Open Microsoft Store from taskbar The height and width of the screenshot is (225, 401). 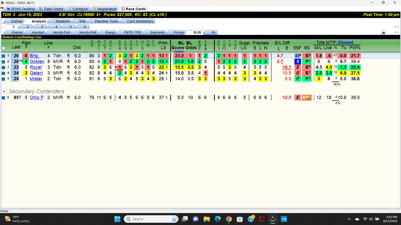point(240,219)
